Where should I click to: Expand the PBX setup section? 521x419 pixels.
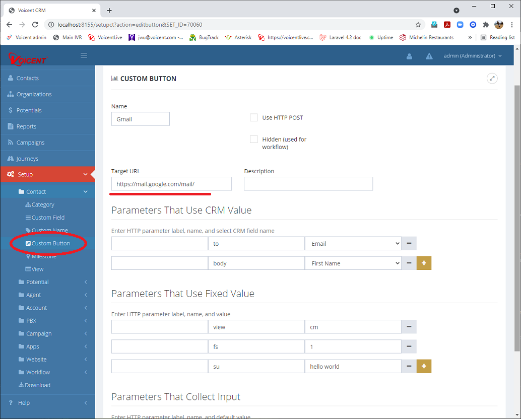31,321
